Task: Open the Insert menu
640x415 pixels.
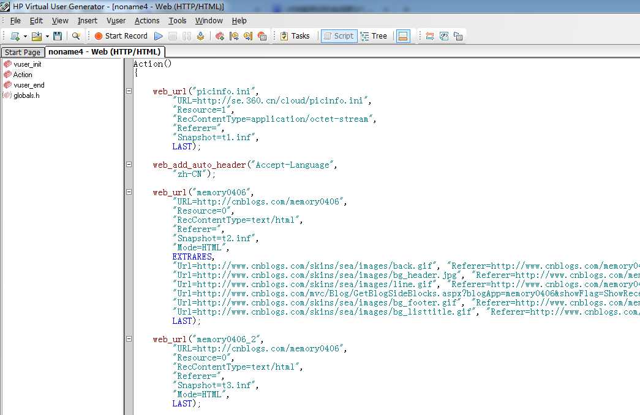Action: [88, 20]
